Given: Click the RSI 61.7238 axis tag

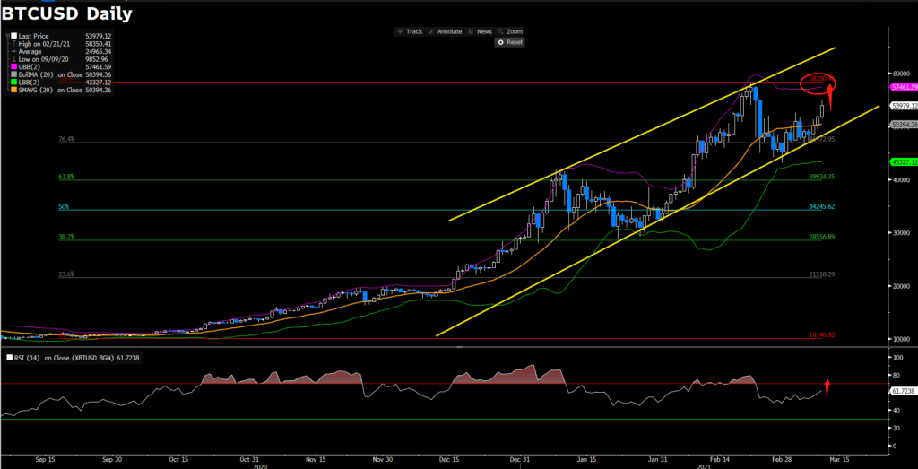Looking at the screenshot, I should tap(902, 391).
